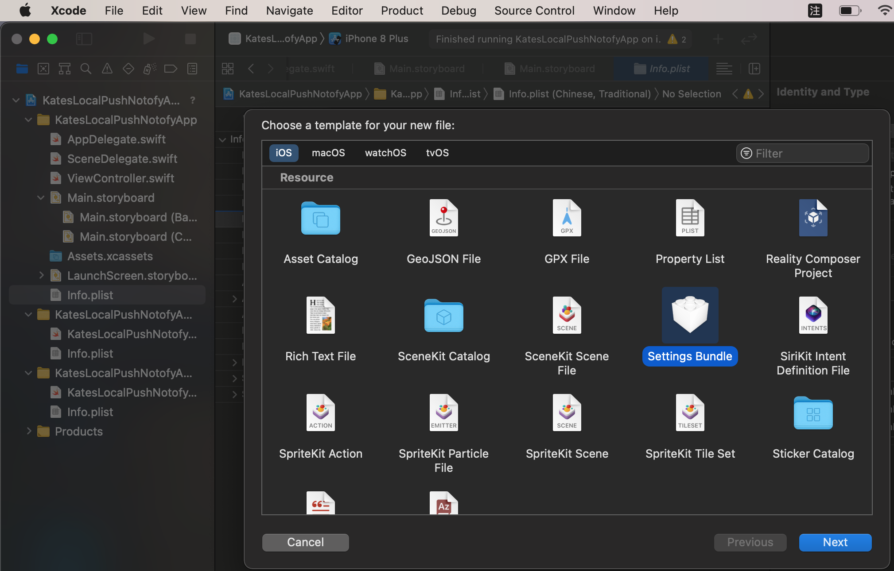Pick the SiriKit Intent Definition File icon
The height and width of the screenshot is (571, 894).
pyautogui.click(x=813, y=315)
